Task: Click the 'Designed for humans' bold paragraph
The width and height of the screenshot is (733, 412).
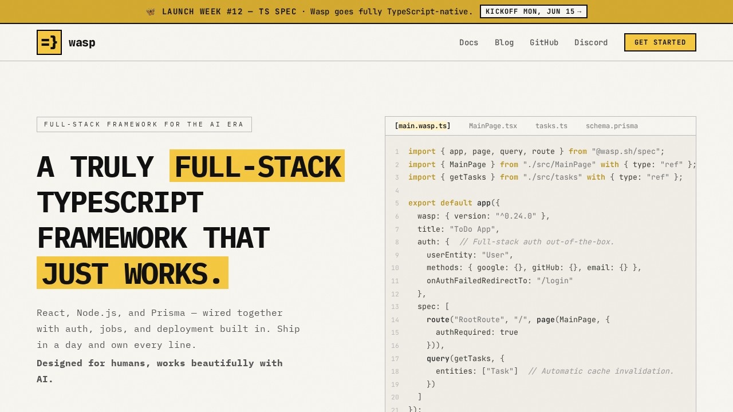Action: point(160,371)
